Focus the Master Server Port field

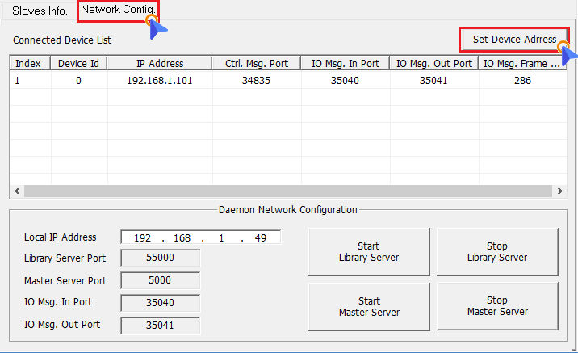tap(160, 281)
